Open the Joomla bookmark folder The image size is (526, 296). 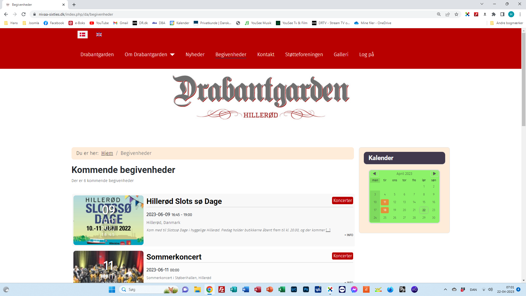(31, 23)
